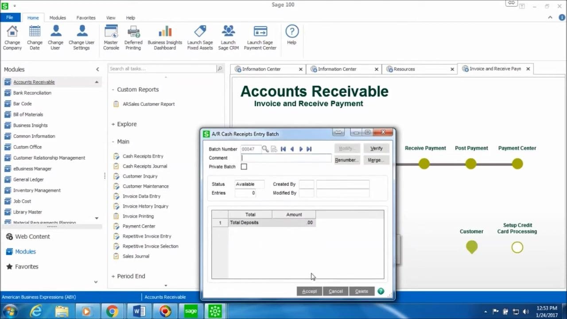Screen dimensions: 567x319
Task: Open Change User Settings
Action: tap(82, 38)
